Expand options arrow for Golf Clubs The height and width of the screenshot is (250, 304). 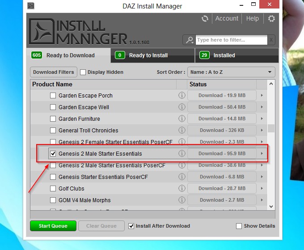[x=262, y=188]
